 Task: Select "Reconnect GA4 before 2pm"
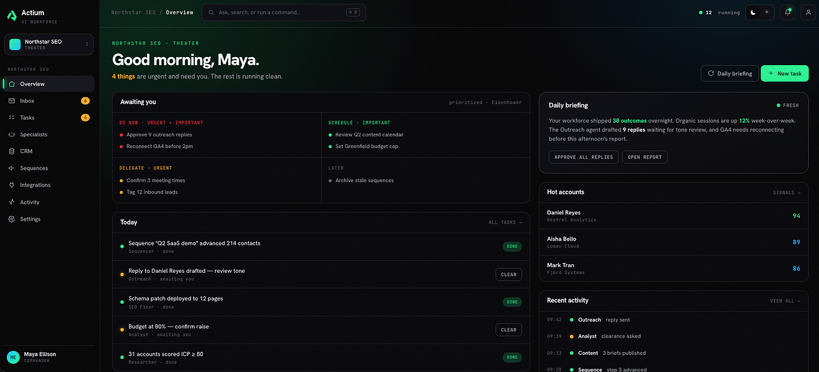point(161,146)
